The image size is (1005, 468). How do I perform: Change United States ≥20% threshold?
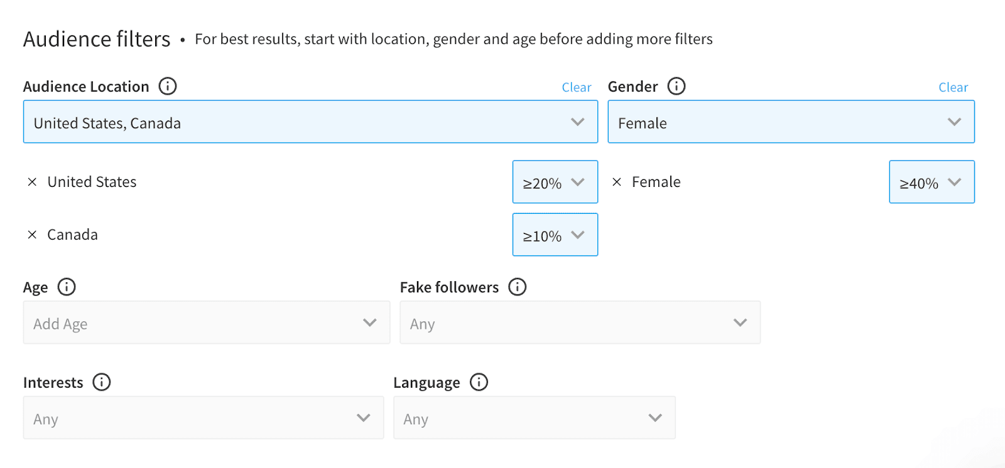[555, 182]
